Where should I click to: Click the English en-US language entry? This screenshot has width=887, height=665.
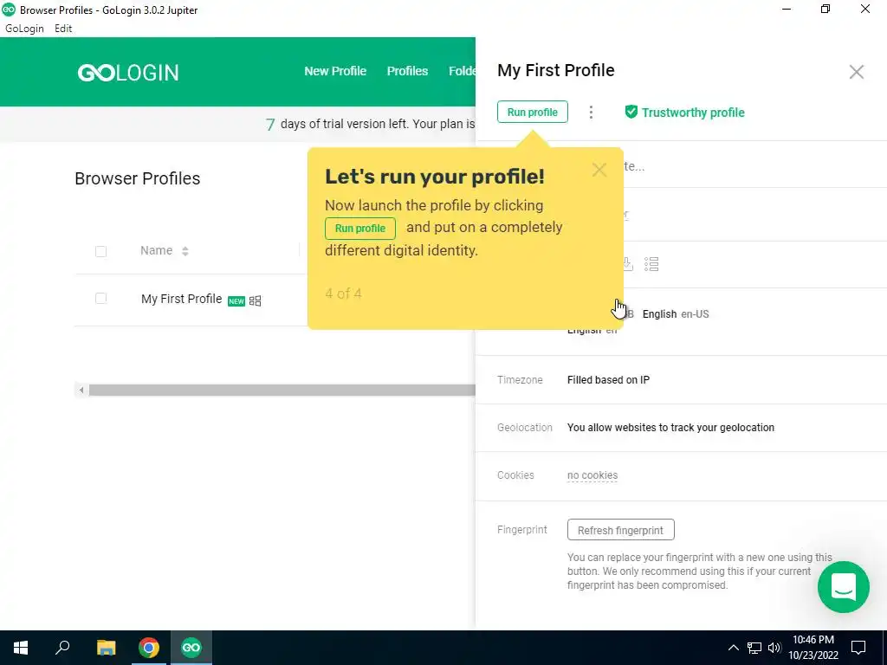click(676, 314)
